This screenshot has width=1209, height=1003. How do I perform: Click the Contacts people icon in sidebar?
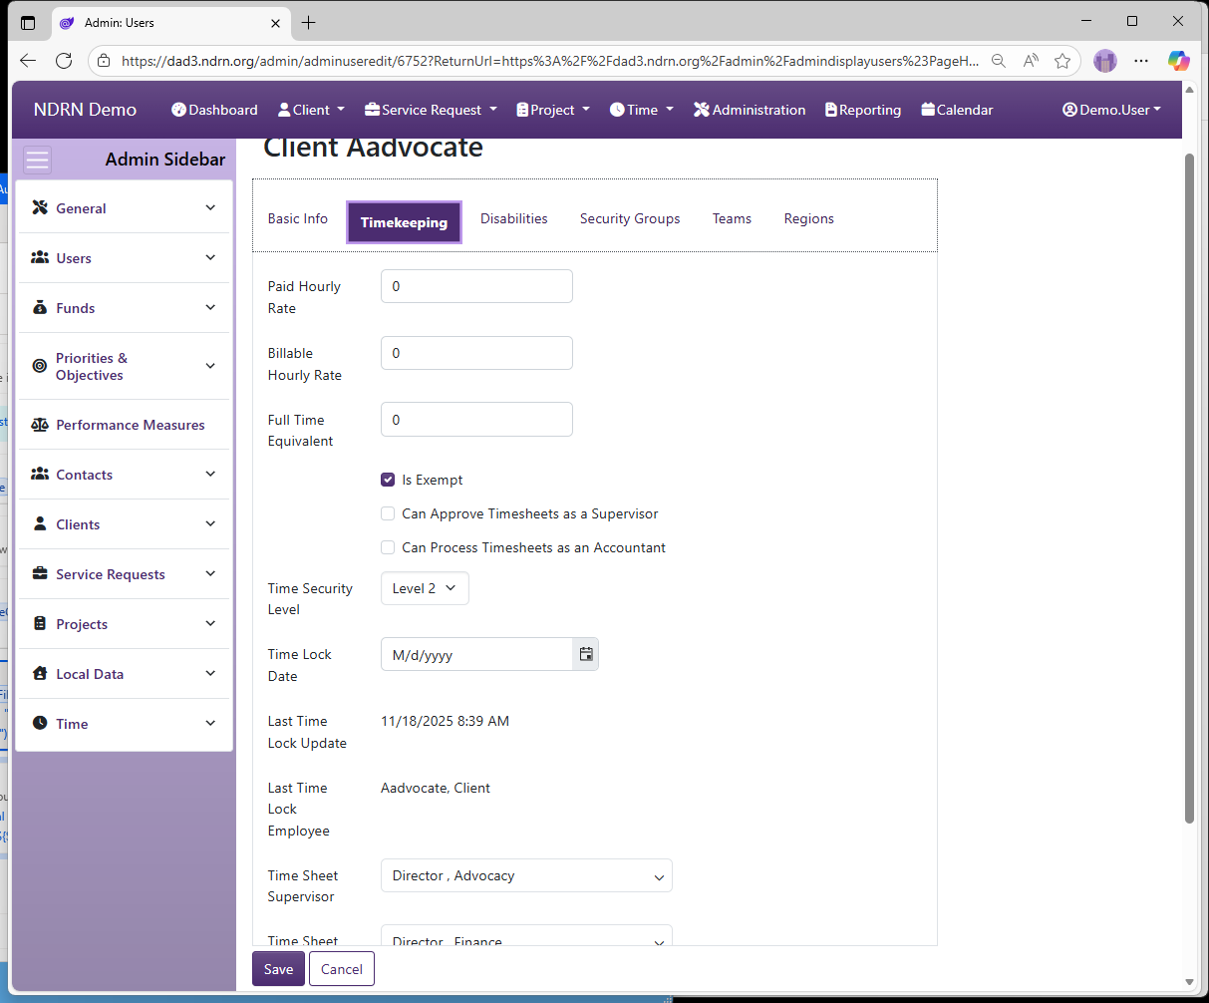tap(40, 474)
